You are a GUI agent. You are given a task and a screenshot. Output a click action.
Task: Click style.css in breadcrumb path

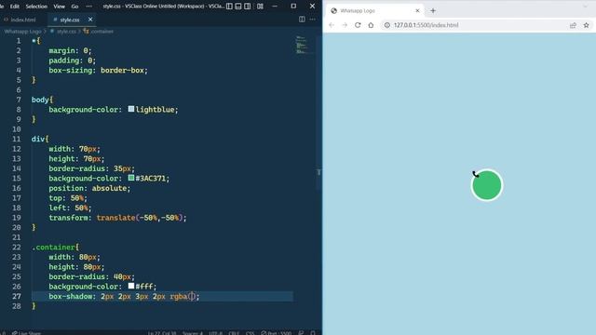(x=66, y=32)
